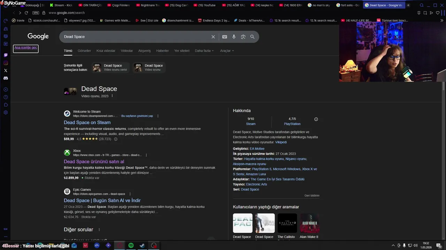Open the history clock icon in sidebar

pos(6,97)
